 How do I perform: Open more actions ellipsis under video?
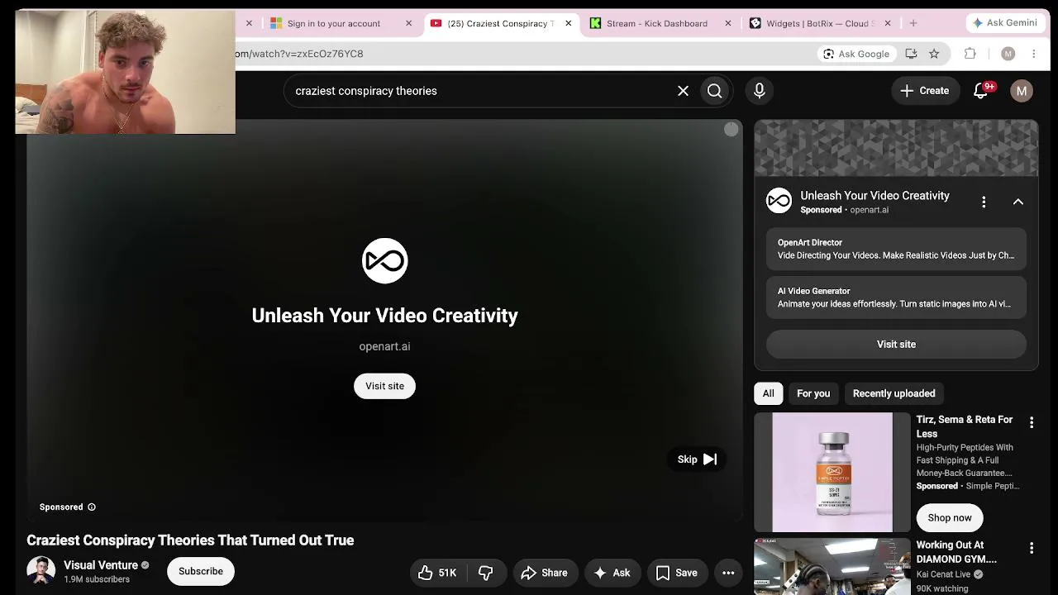click(x=728, y=573)
